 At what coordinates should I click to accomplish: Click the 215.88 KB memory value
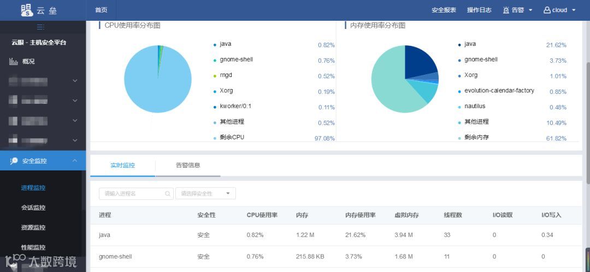(310, 257)
